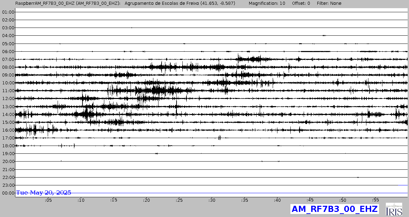Click the :20 minute axis tick label
The height and width of the screenshot is (217, 409).
[146, 200]
